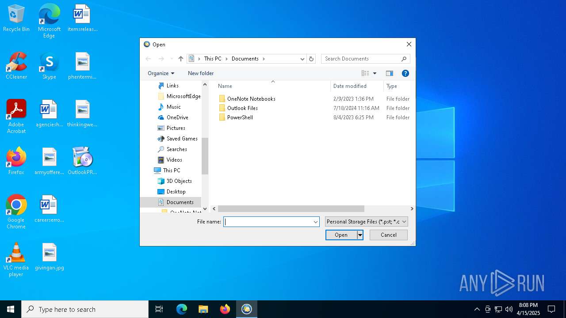Open Adobe Acrobat desktop shortcut
Viewport: 566px width, 318px height.
(16, 117)
